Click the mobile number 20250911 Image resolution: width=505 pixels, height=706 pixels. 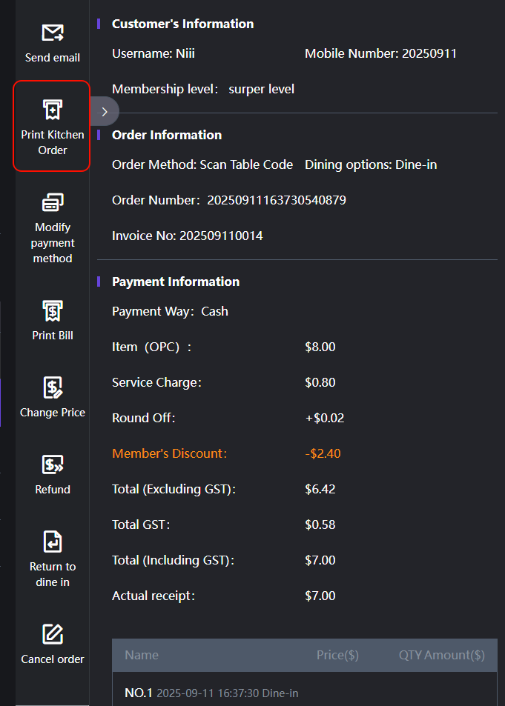(429, 53)
